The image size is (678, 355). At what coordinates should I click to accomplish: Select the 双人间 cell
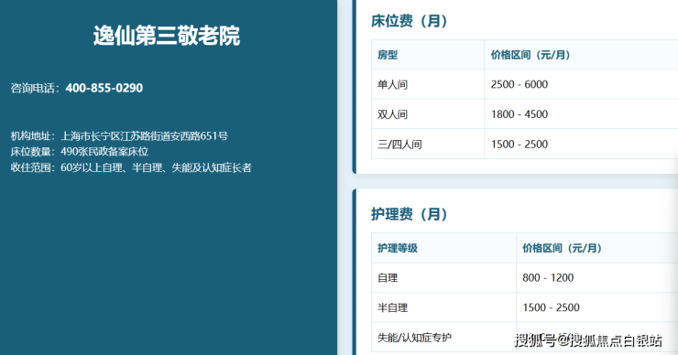pos(393,114)
